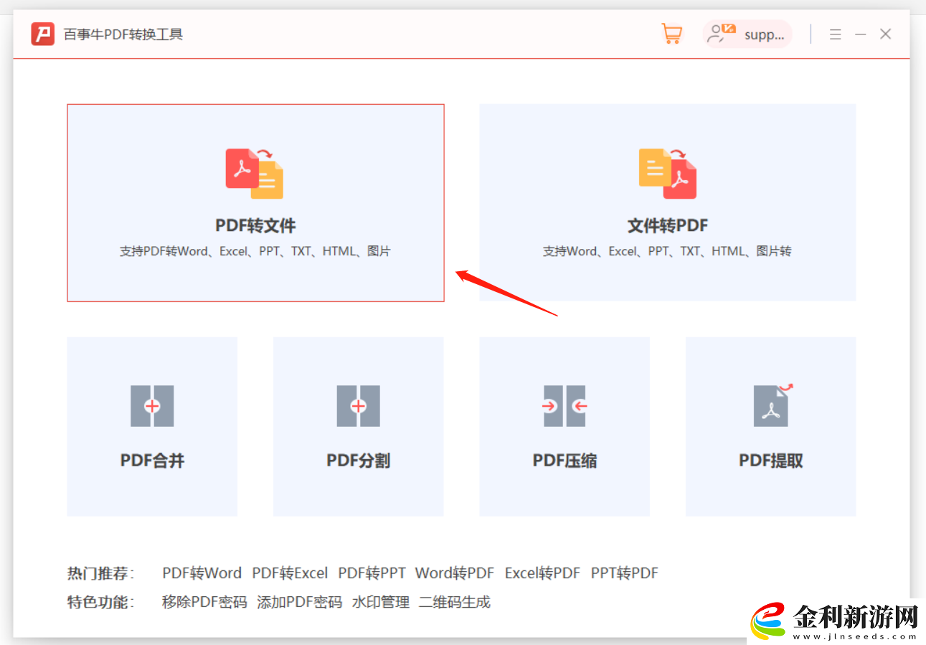Click the 热门推荐 label

pos(100,573)
